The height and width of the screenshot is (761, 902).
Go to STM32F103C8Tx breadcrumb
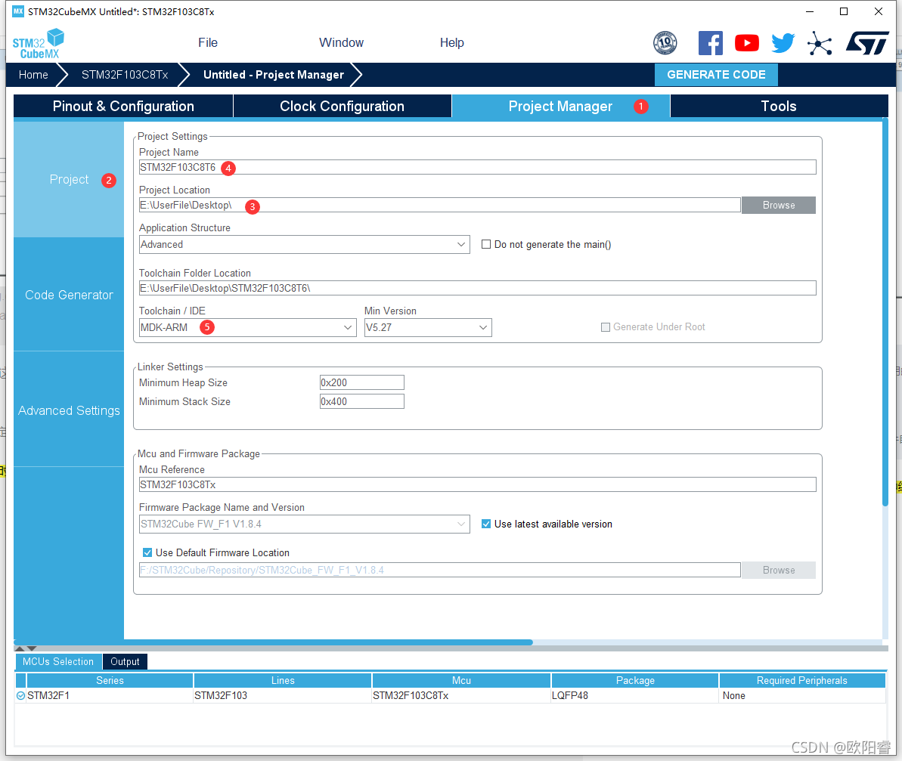tap(125, 75)
